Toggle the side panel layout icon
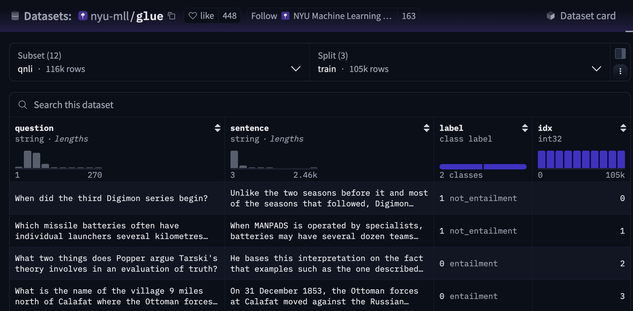633x311 pixels. 620,54
